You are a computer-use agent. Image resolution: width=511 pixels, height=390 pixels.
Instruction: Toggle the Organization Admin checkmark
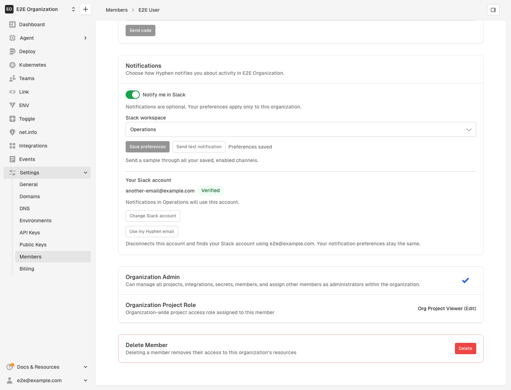tap(466, 280)
